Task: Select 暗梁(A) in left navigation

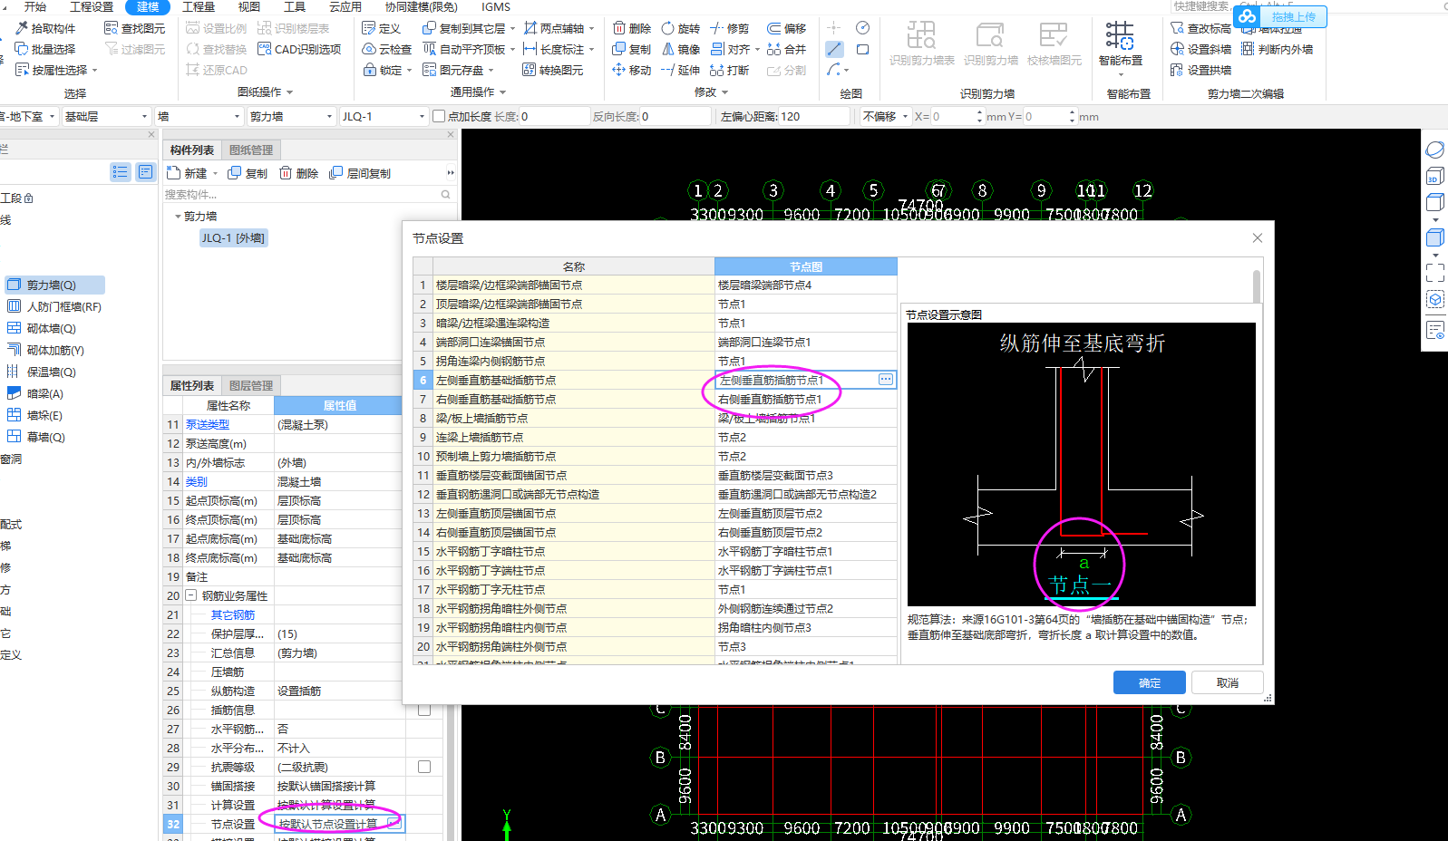Action: (x=45, y=393)
